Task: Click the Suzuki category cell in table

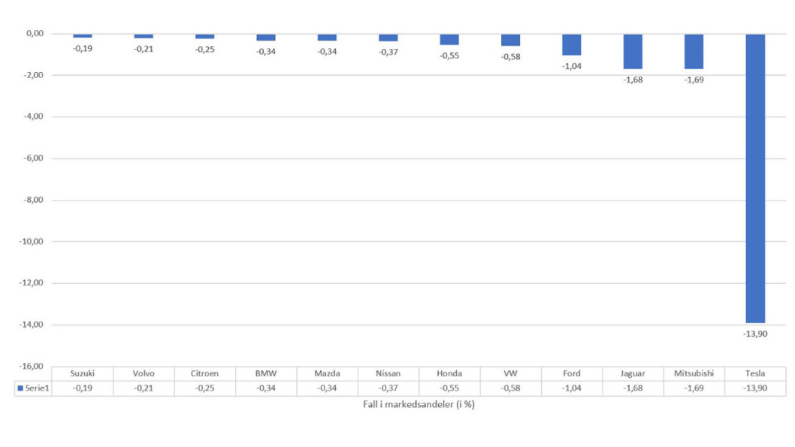Action: click(82, 373)
